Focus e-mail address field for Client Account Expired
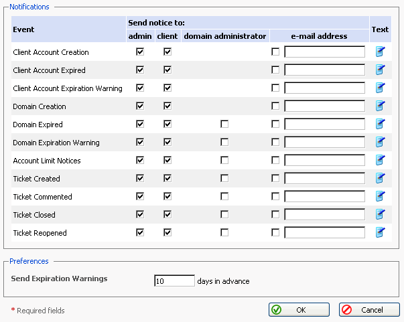 pos(325,70)
